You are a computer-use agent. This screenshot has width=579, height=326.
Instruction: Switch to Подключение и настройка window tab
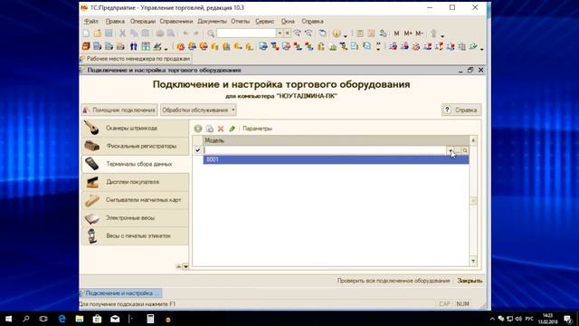(120, 293)
